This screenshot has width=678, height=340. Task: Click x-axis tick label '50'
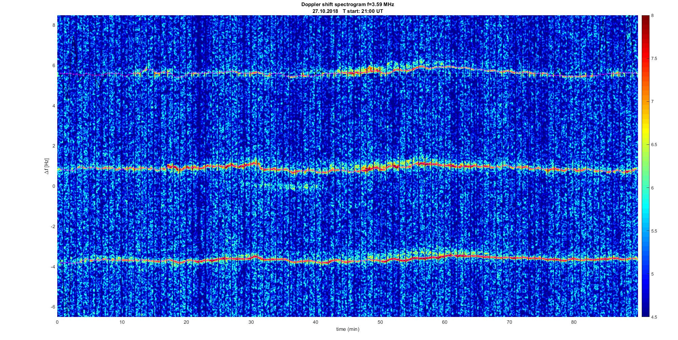coord(380,322)
